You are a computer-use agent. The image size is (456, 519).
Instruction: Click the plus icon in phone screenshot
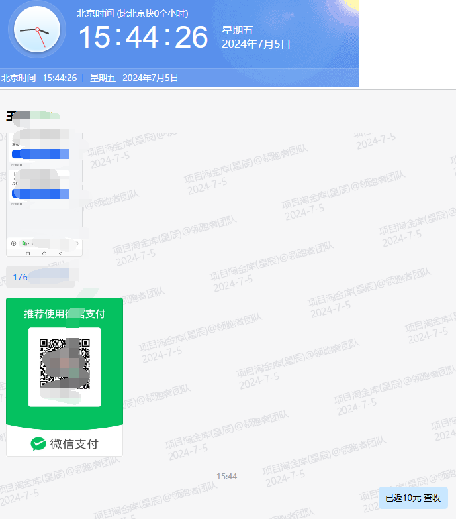[x=13, y=243]
